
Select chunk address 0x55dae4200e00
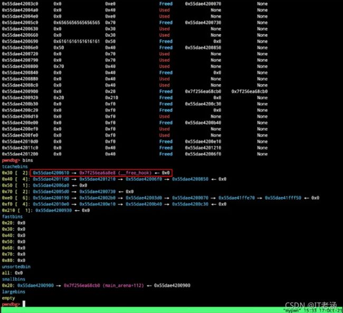(20, 123)
